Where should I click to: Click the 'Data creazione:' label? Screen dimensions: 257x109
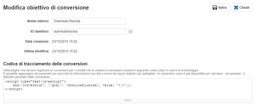tap(37, 41)
